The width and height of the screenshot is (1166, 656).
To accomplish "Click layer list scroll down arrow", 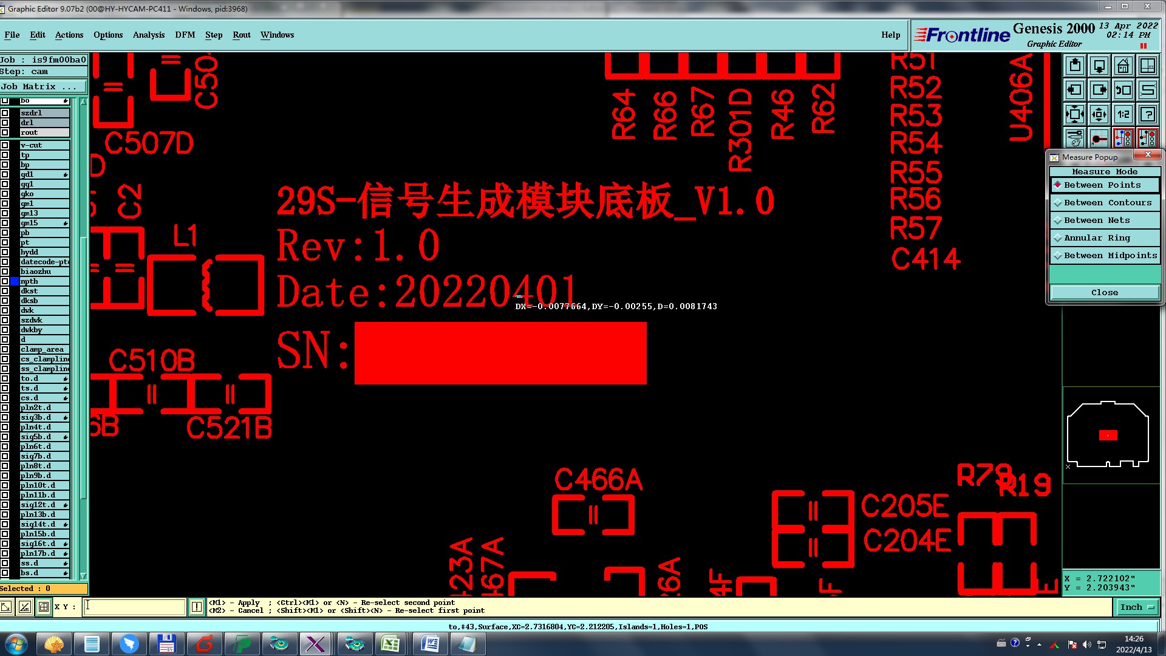I will coord(83,576).
